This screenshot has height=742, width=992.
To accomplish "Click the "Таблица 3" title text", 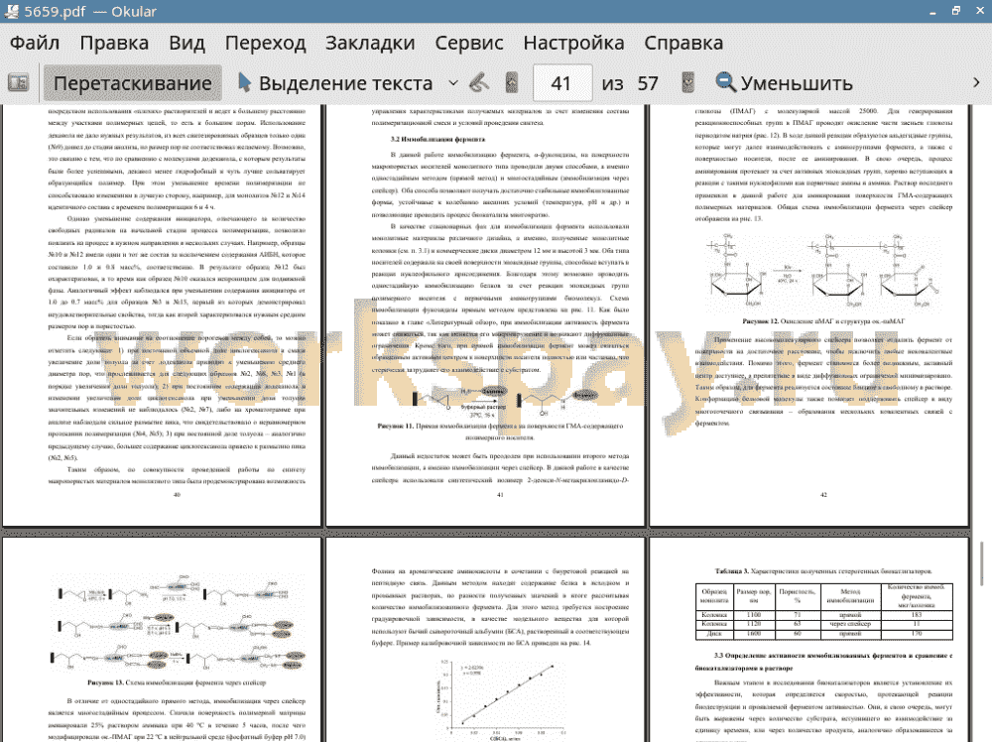I will click(x=823, y=571).
